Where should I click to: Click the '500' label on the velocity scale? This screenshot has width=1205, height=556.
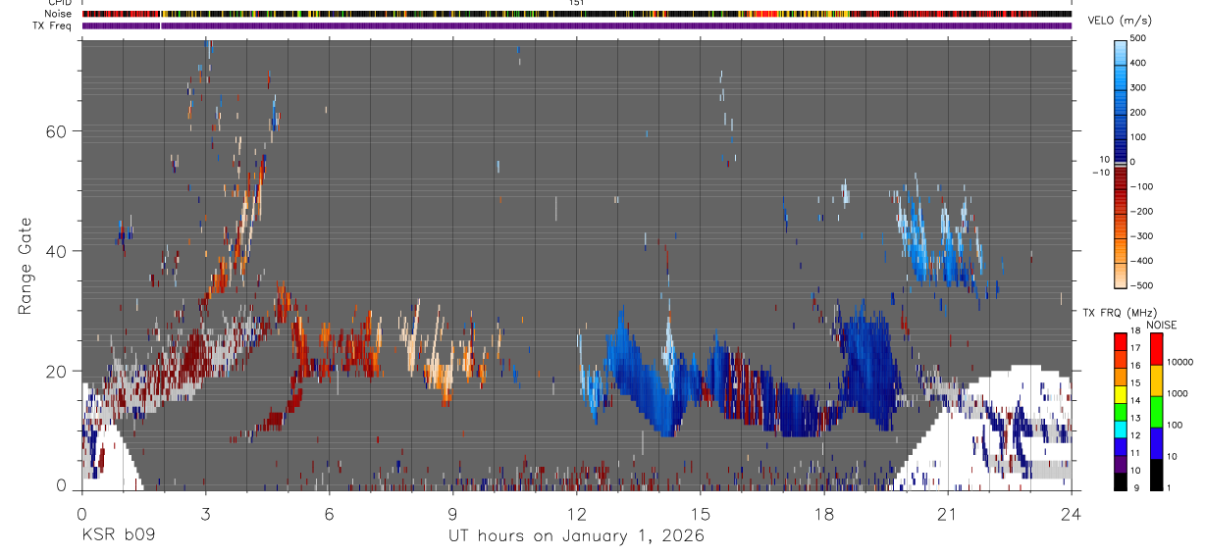pos(1138,38)
